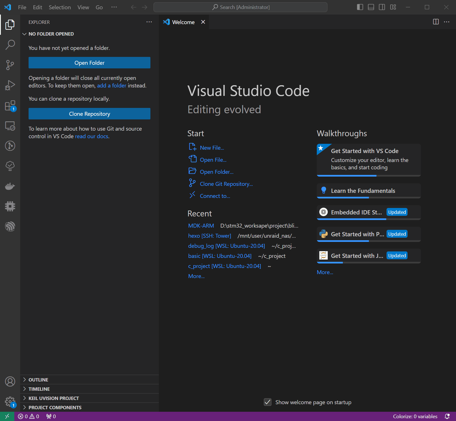Close the Welcome tab
This screenshot has width=456, height=421.
203,22
